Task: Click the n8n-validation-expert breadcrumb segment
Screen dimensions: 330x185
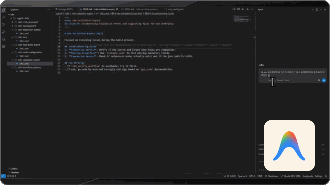Action: [x=82, y=14]
